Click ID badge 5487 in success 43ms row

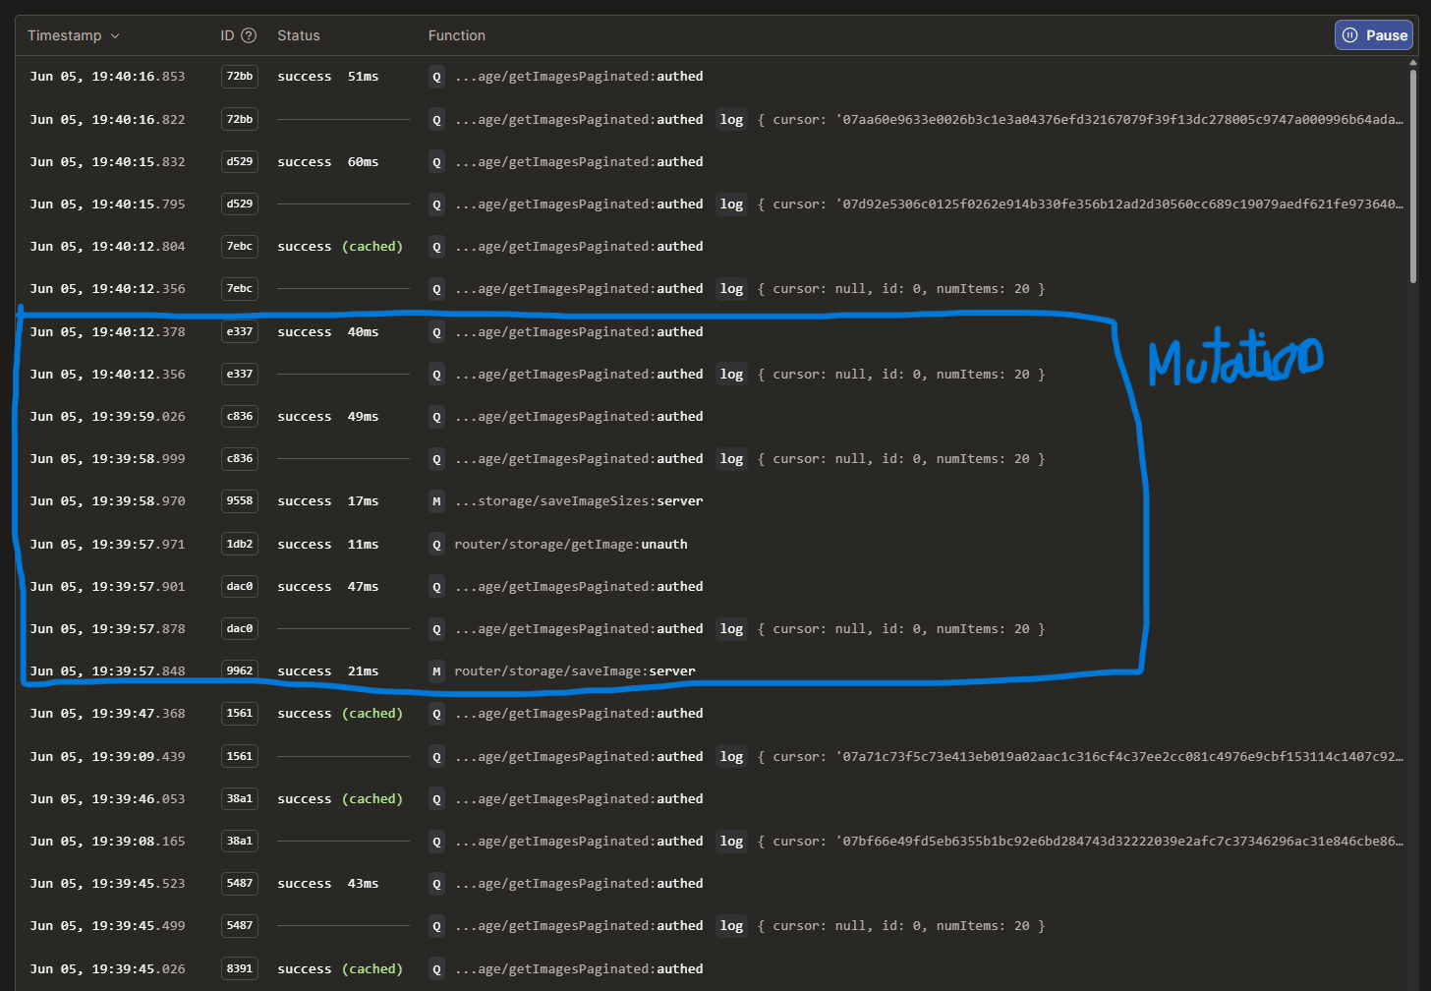(240, 884)
